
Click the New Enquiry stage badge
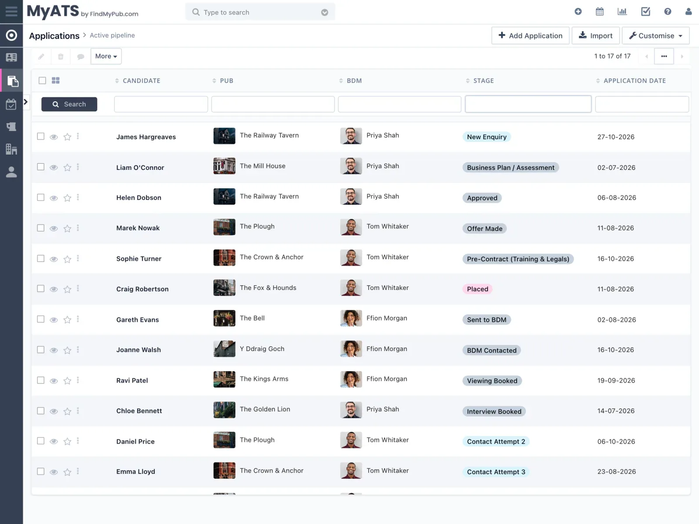pos(487,137)
